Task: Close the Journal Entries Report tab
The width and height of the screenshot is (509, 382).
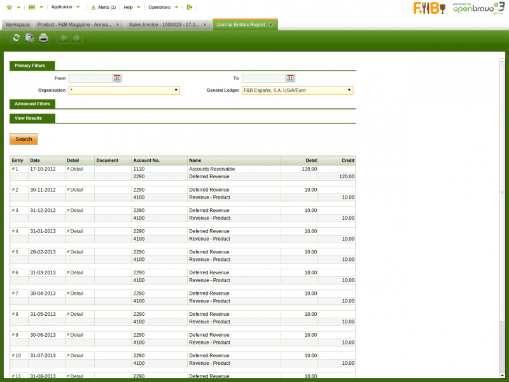Action: (x=270, y=24)
